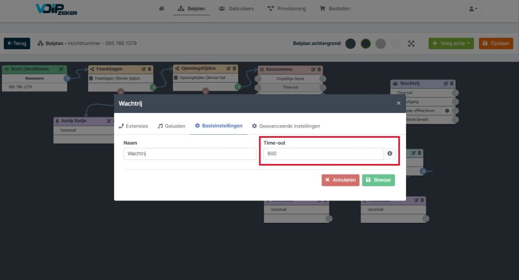This screenshot has height=280, width=519.
Task: Edit the Jordy Reijn node
Action: 108,121
